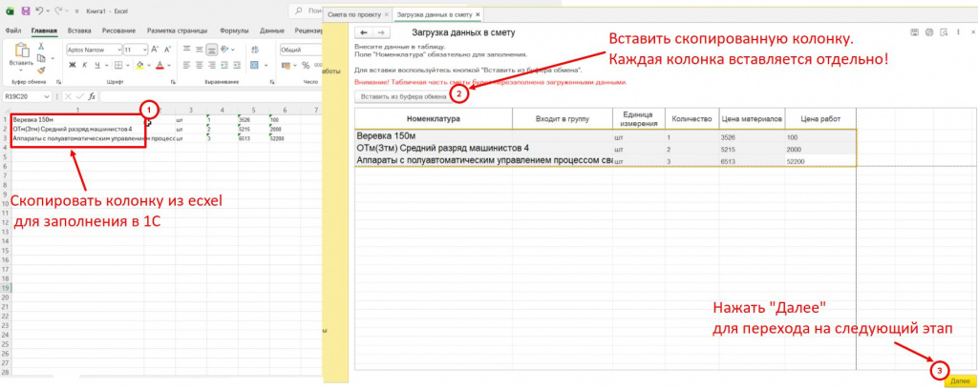Increase font size in Excel ribbon
978x389 pixels.
[155, 50]
